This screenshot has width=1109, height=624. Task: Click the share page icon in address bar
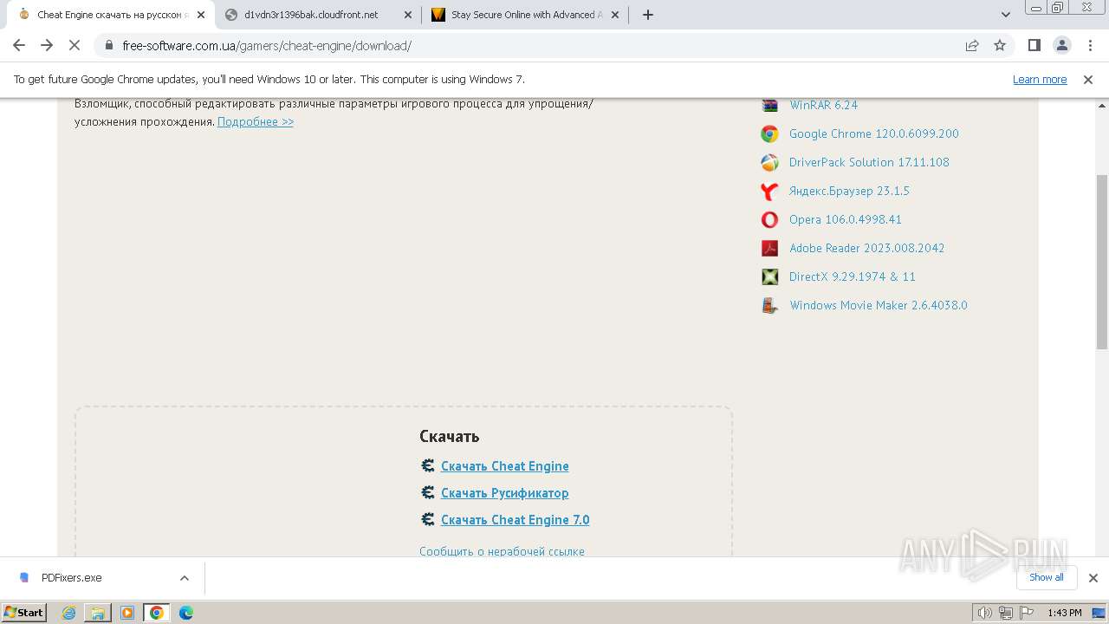(x=972, y=45)
